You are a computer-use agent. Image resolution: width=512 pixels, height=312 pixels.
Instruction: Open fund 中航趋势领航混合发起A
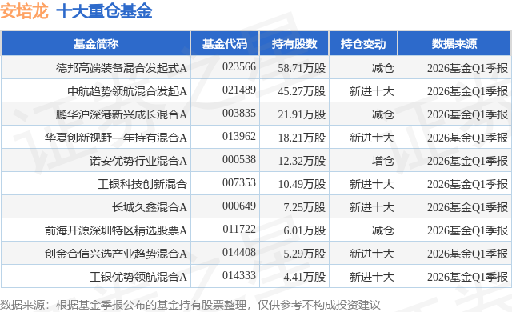(x=127, y=91)
